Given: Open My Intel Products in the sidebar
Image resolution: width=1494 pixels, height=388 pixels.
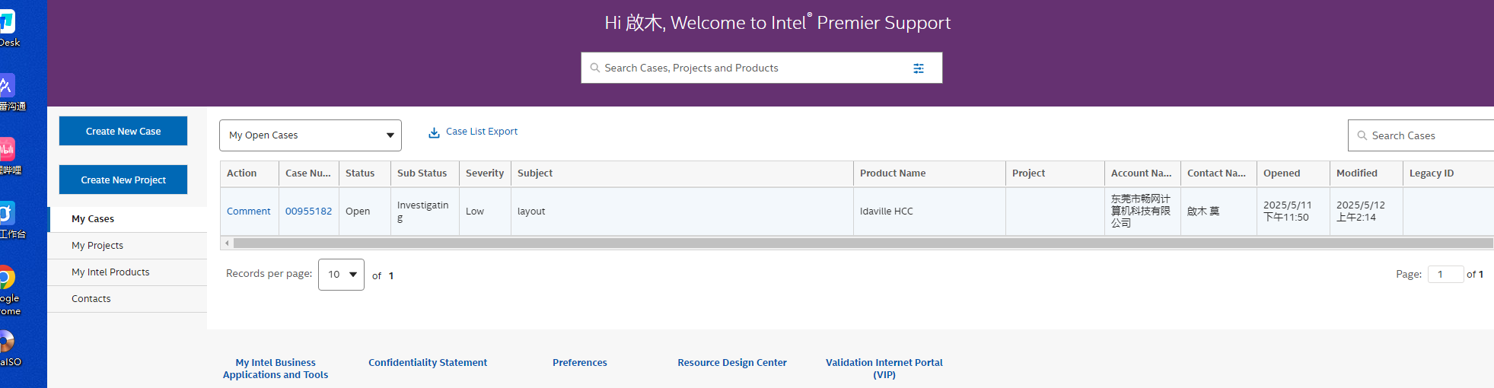Looking at the screenshot, I should pos(127,272).
